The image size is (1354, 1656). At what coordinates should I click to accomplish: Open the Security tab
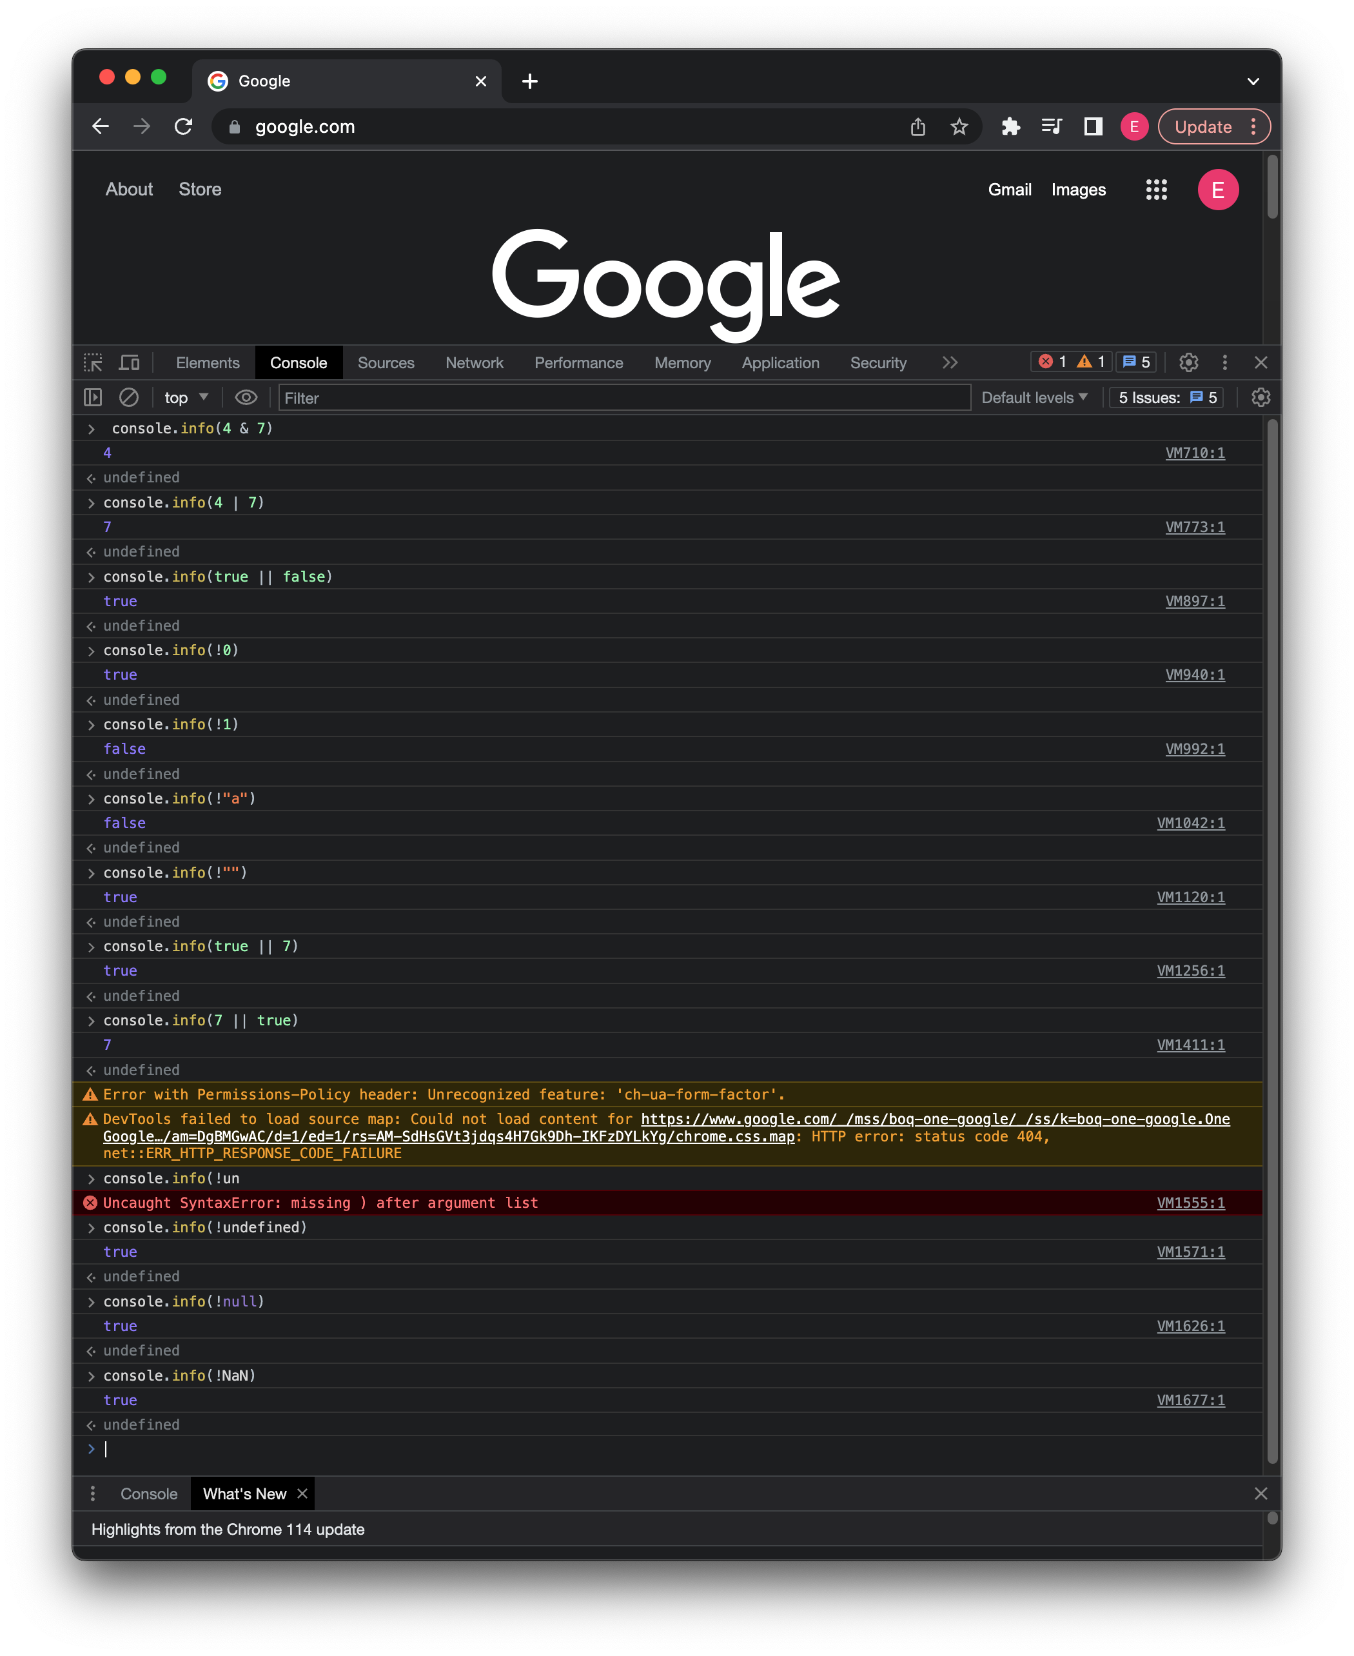tap(878, 362)
